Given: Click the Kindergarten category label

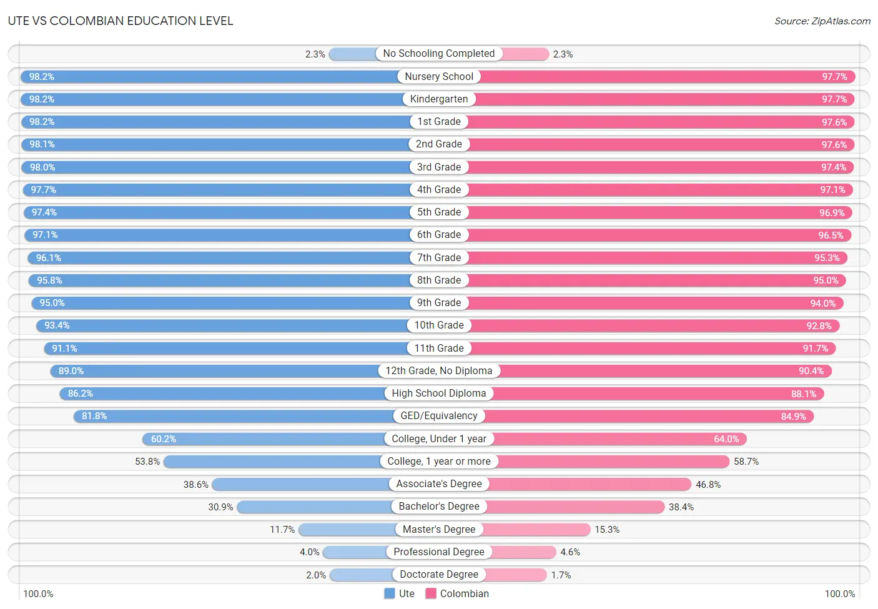Looking at the screenshot, I should point(439,99).
